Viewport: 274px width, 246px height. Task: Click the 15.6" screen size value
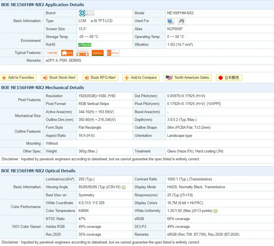click(x=83, y=29)
